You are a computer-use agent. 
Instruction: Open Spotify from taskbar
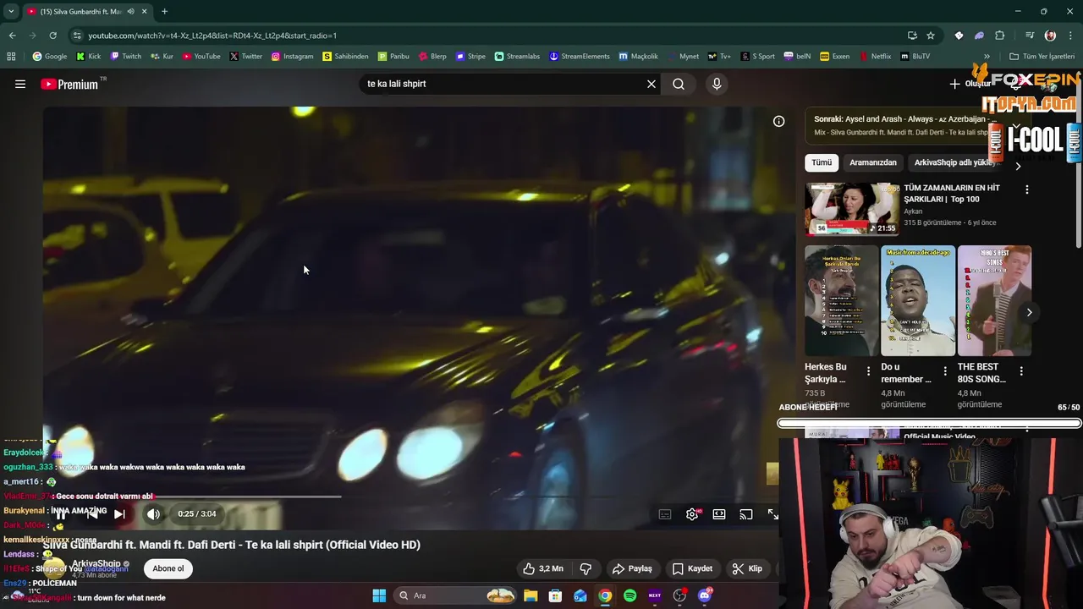[x=629, y=595]
